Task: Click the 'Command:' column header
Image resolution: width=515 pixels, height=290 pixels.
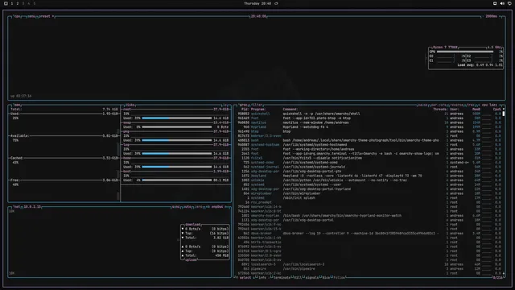Action: 290,110
